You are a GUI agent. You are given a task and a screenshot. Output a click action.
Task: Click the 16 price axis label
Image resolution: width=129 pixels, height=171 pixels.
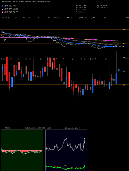(x=124, y=44)
